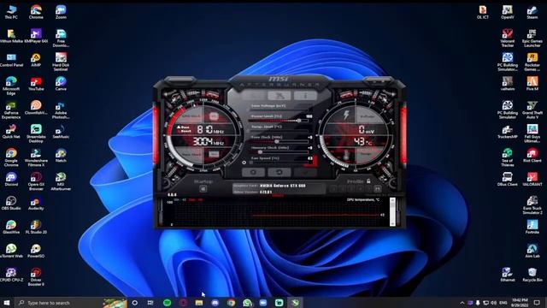Select the Grand Theft Auto V icon
Image resolution: width=547 pixels, height=308 pixels.
tap(532, 110)
